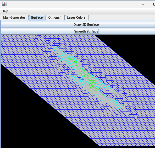
Task: Switch to the Map Generator tab
Action: pyautogui.click(x=14, y=18)
